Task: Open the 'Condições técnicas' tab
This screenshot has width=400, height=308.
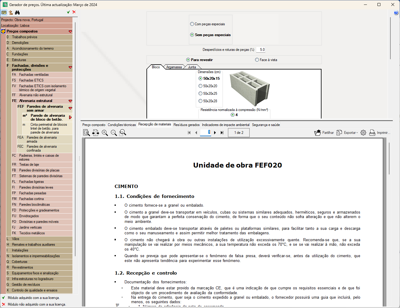Action: (x=122, y=125)
